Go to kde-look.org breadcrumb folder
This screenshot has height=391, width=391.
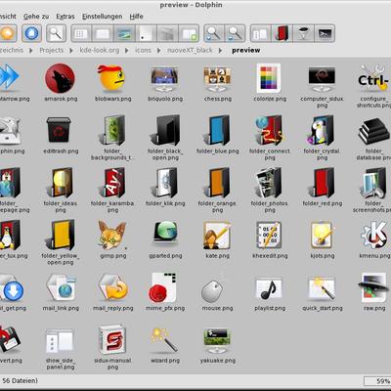100,50
